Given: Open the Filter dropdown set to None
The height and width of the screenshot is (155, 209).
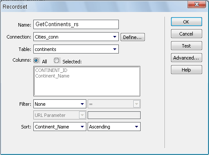Looking at the screenshot, I should click(60, 104).
